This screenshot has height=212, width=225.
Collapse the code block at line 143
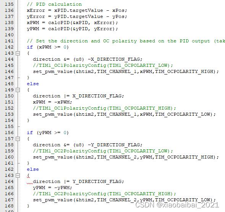18,53
